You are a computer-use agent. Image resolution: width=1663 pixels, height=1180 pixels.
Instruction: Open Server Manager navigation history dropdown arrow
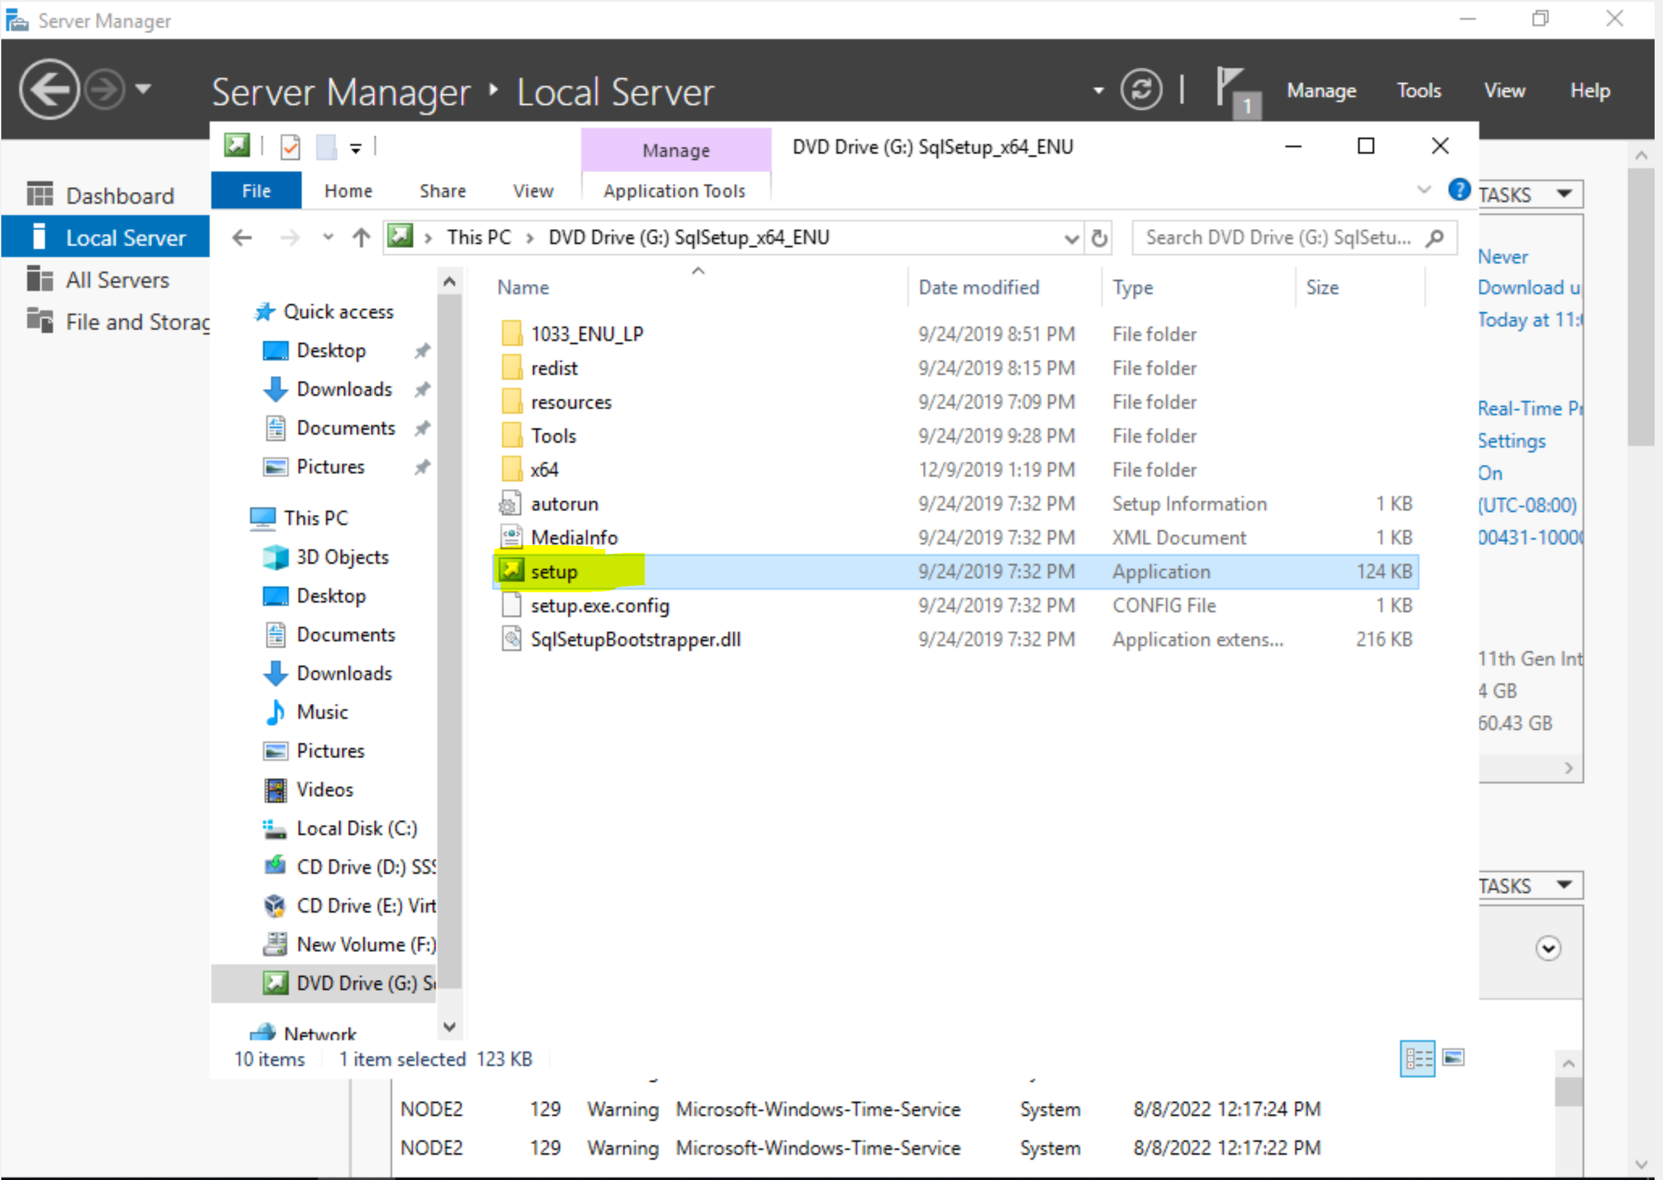144,89
